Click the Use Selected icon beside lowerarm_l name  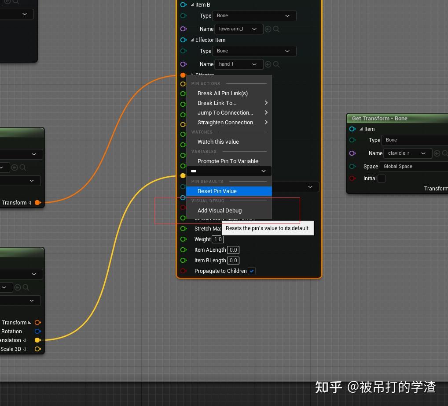268,29
